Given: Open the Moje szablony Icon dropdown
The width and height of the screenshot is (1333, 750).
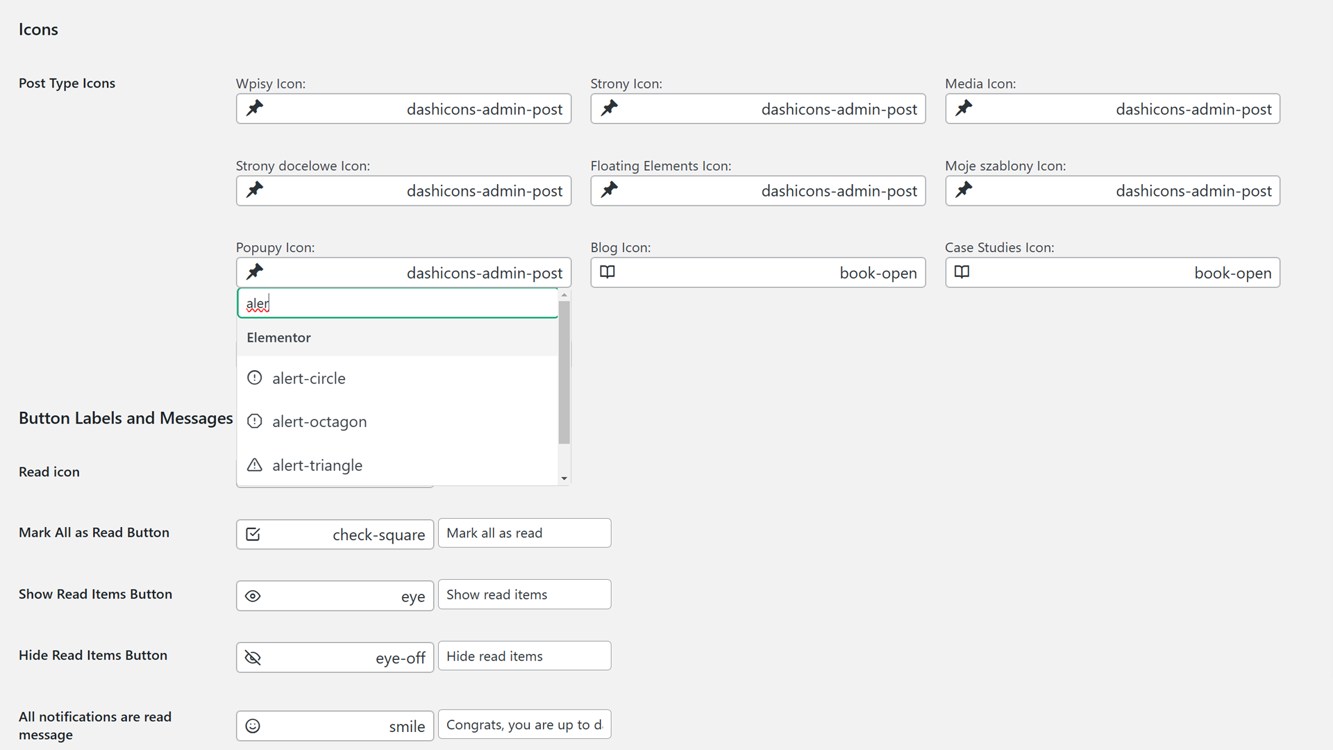Looking at the screenshot, I should 1112,191.
